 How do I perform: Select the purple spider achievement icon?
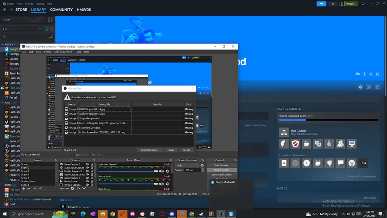[x=329, y=143]
